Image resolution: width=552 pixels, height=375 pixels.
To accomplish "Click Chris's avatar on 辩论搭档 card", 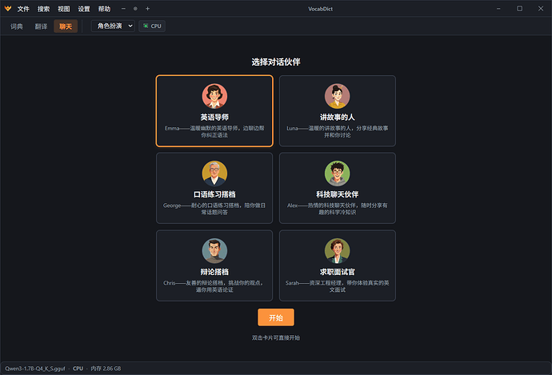I will coord(214,251).
